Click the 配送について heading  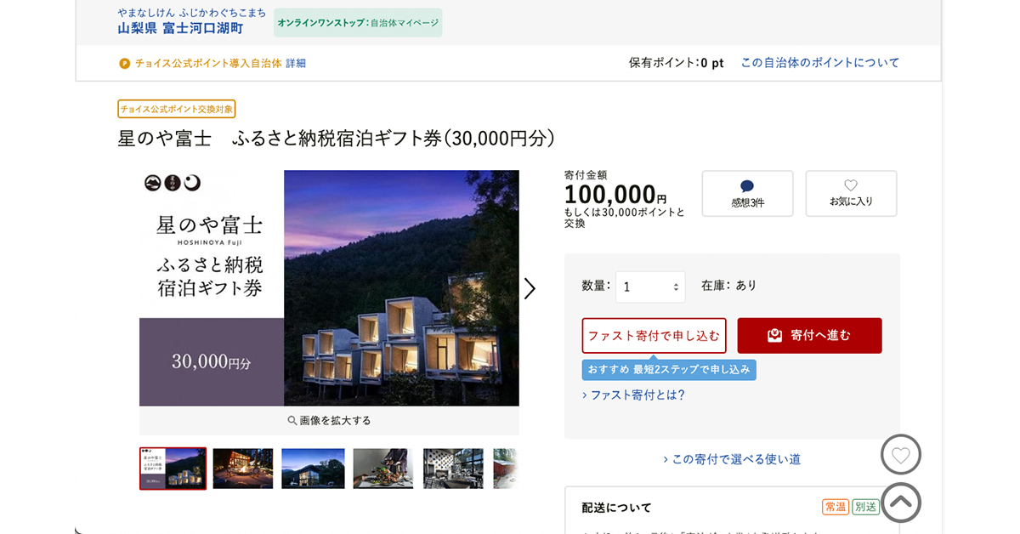(x=616, y=508)
